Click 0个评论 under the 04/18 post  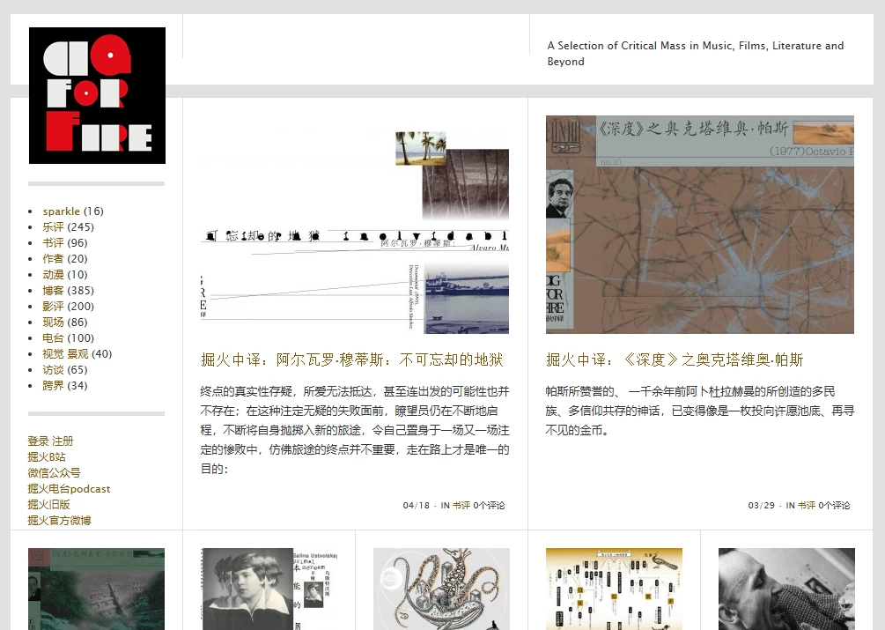(489, 506)
